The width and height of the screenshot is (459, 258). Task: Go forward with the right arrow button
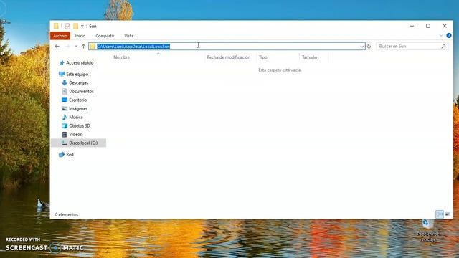point(67,46)
